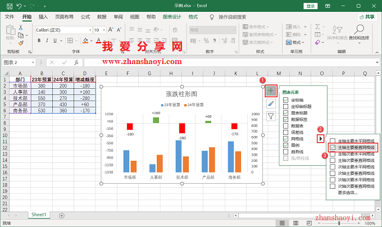382x227 pixels.
Task: Click the zoom slider handle
Action: 339,223
